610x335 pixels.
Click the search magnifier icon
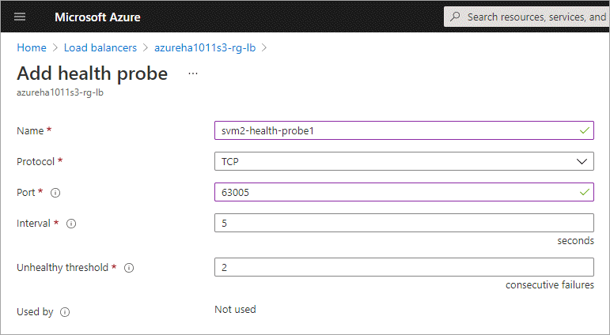[x=455, y=17]
